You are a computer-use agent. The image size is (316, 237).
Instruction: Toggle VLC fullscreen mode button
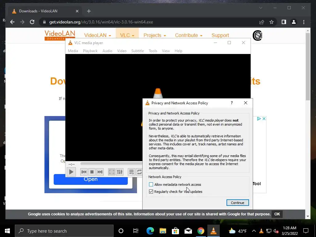click(x=112, y=172)
